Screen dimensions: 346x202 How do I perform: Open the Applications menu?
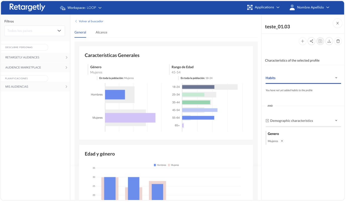pyautogui.click(x=263, y=7)
